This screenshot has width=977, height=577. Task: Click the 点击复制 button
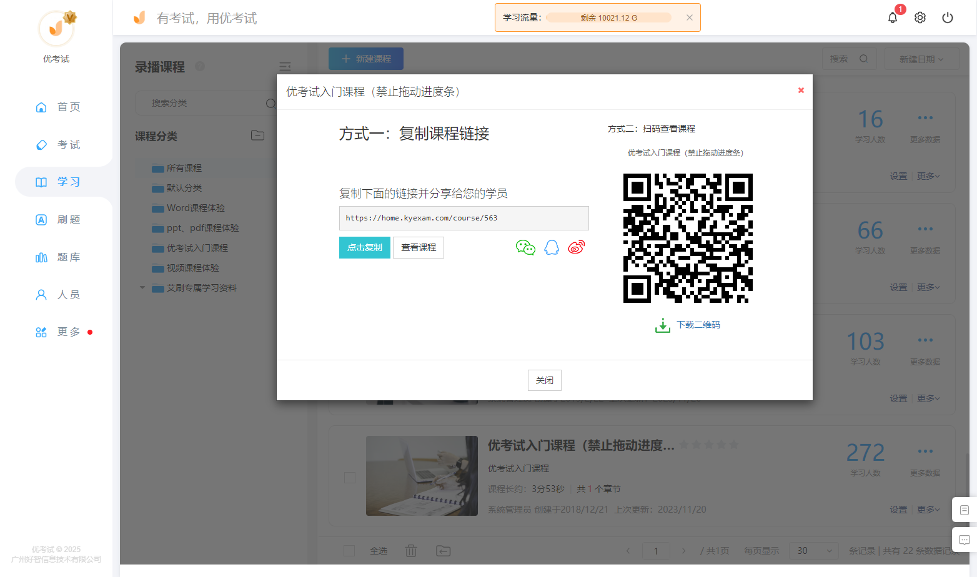coord(365,247)
